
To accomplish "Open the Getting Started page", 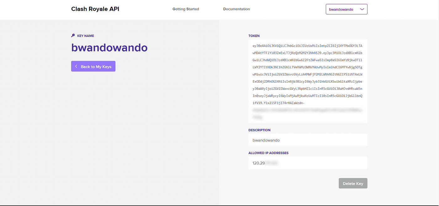I will point(186,9).
